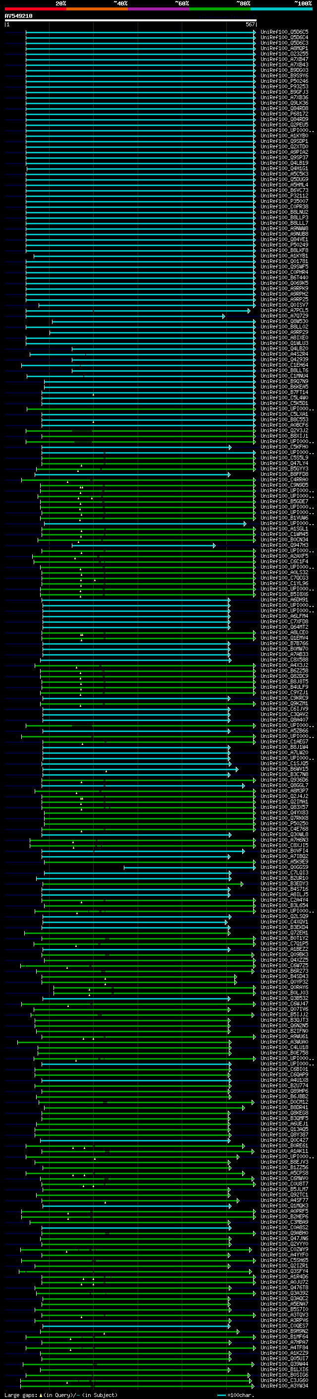Select hit label UniRef100_A9NWW8
This screenshot has width=317, height=1399.
point(284,229)
